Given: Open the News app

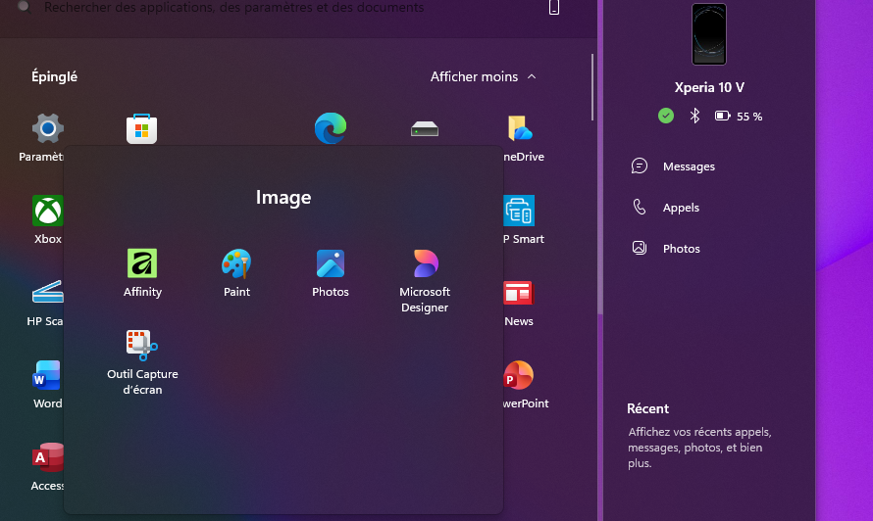Looking at the screenshot, I should [x=518, y=303].
